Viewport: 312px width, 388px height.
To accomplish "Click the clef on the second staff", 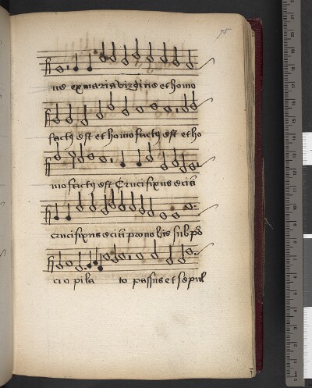I will point(48,117).
